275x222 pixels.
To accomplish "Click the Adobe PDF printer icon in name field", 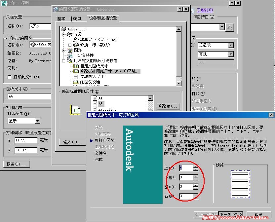I will pyautogui.click(x=33, y=45).
